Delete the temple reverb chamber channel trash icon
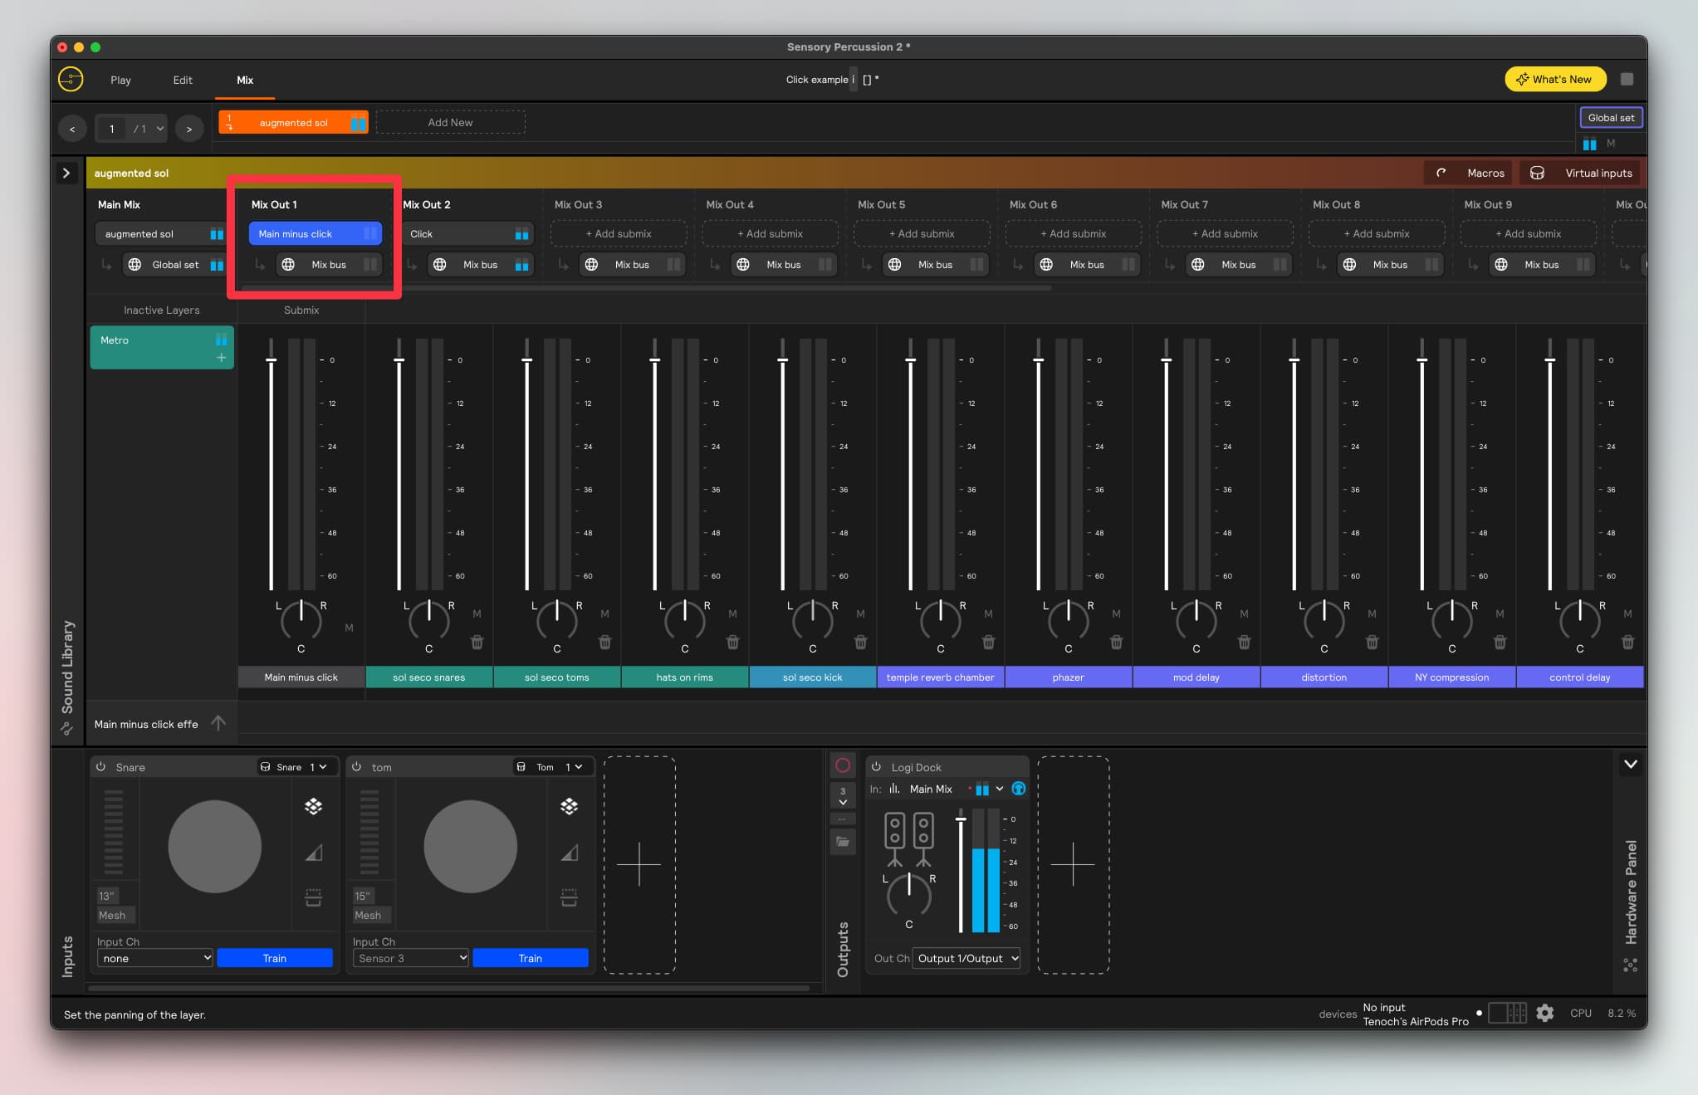 tap(988, 642)
